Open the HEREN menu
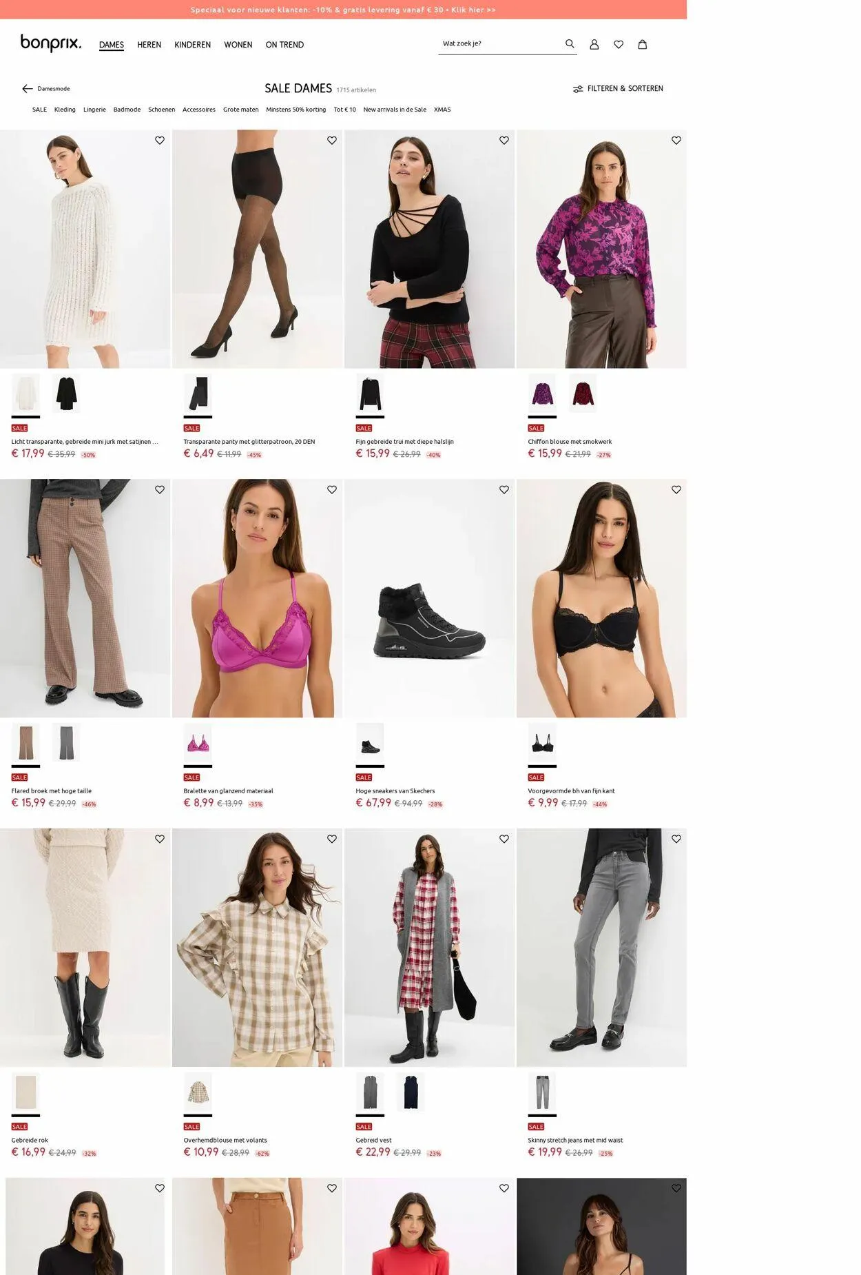The height and width of the screenshot is (1275, 861). point(149,45)
